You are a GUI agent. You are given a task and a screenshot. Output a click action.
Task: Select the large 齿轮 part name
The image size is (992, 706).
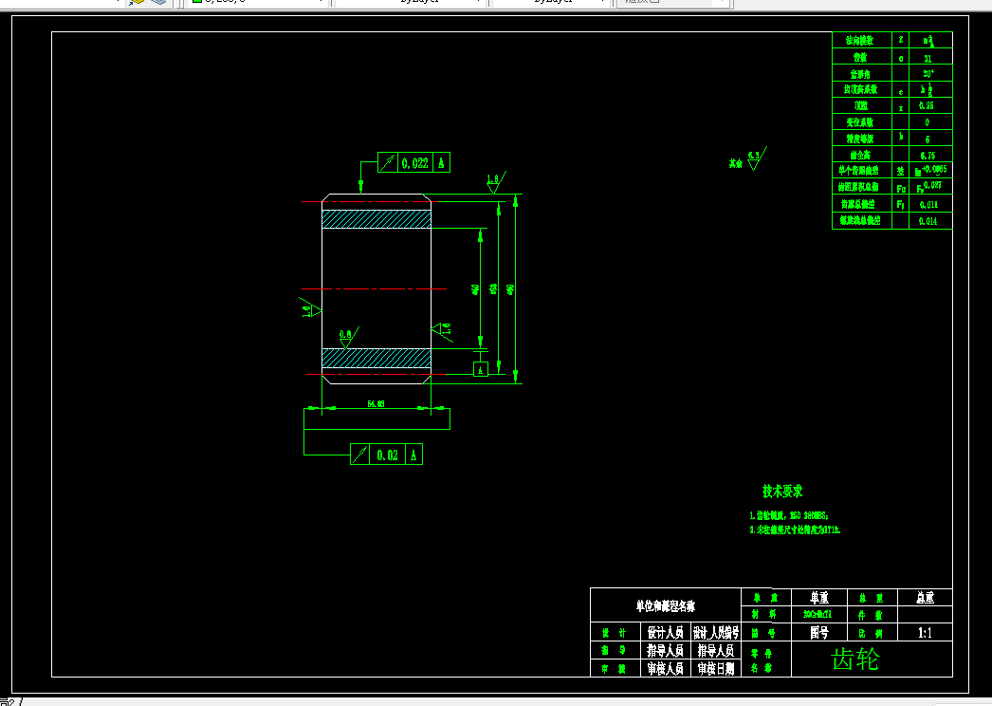click(855, 660)
